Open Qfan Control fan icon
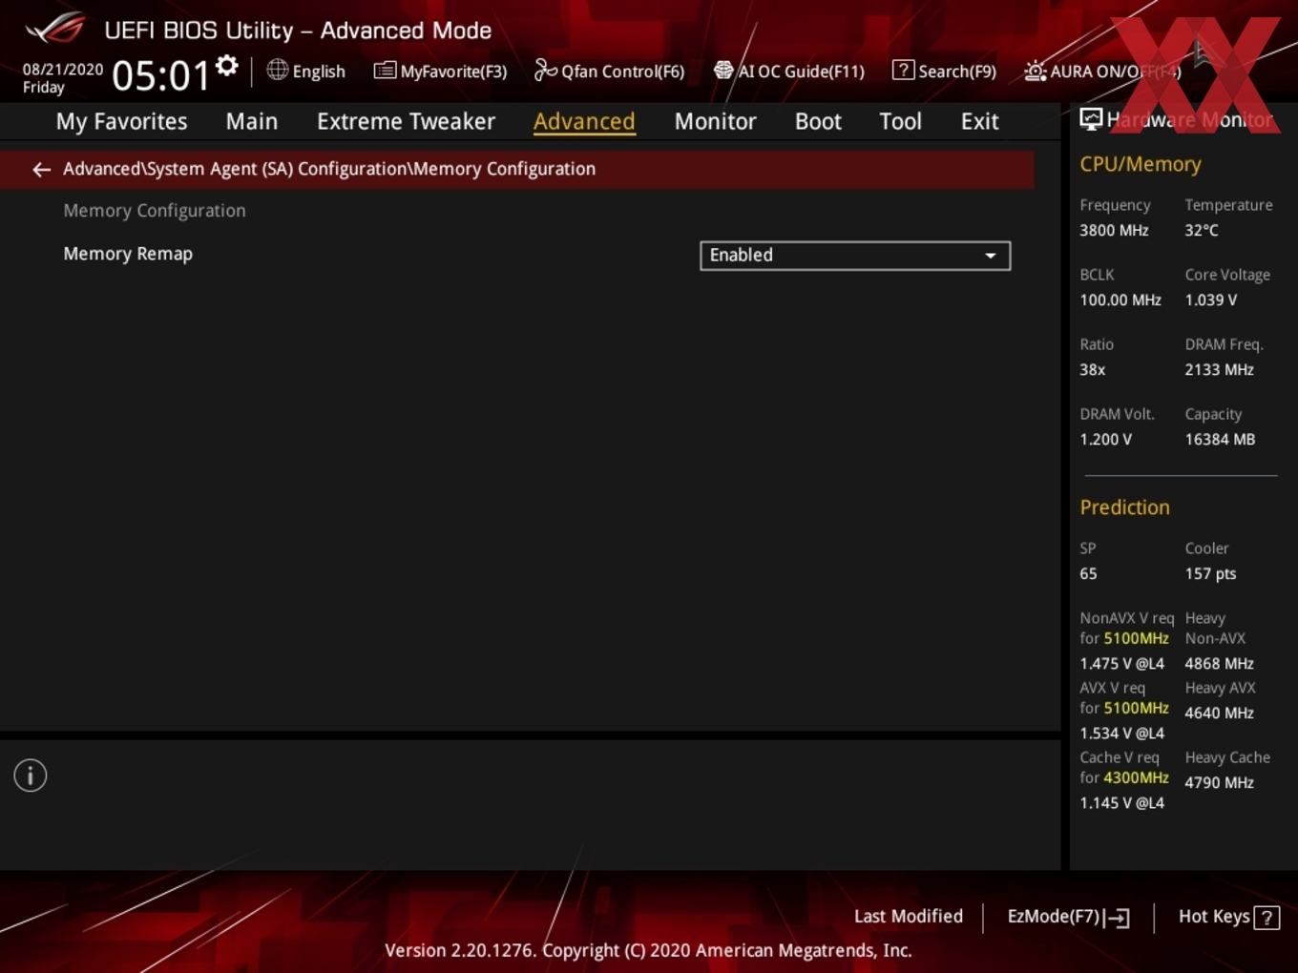1298x973 pixels. coord(545,70)
